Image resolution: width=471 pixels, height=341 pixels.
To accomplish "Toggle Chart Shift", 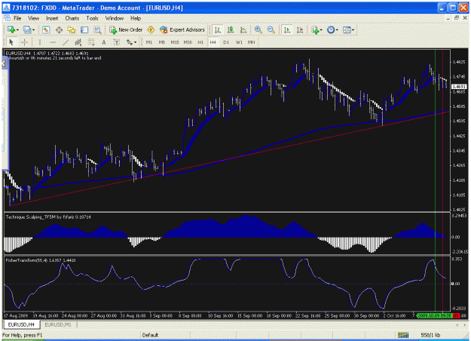I will click(x=300, y=29).
